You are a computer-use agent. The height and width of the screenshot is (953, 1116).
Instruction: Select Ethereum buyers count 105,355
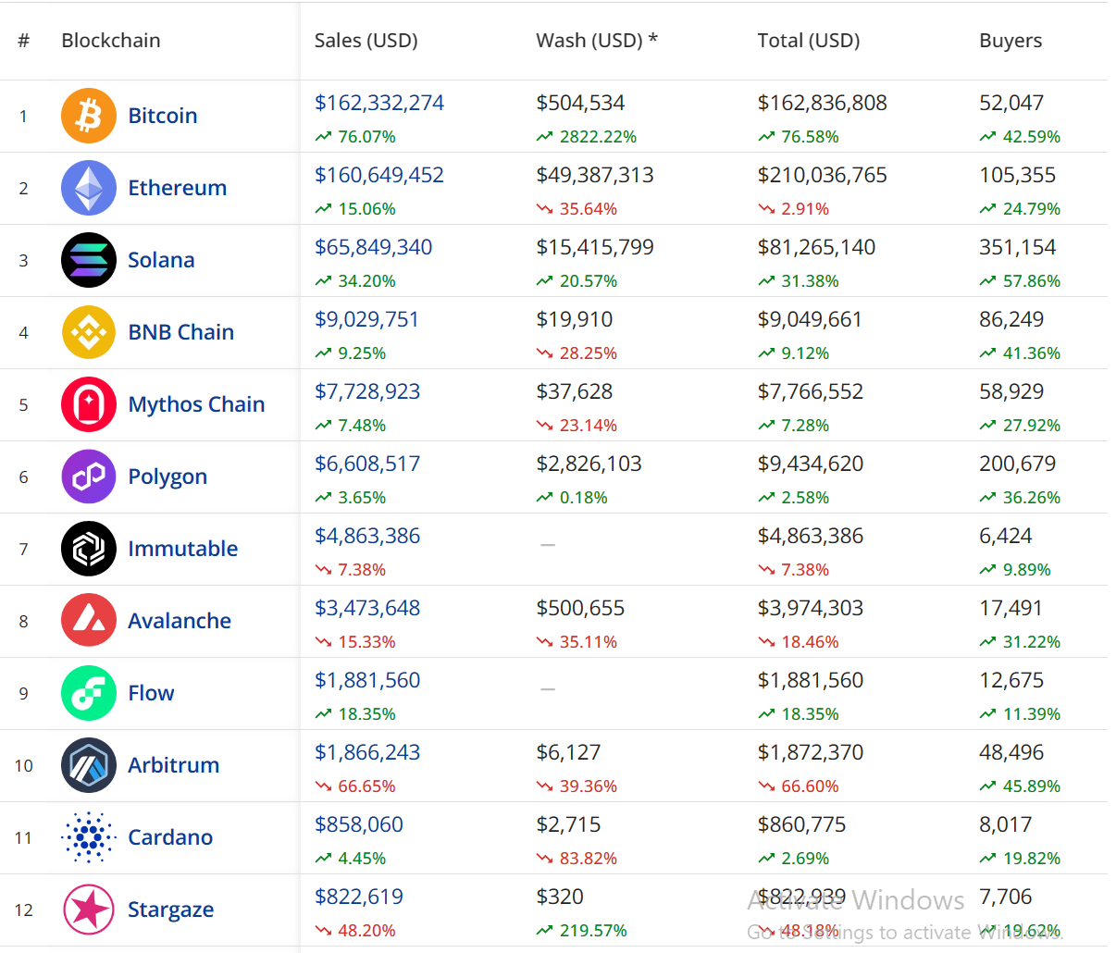[x=1017, y=175]
